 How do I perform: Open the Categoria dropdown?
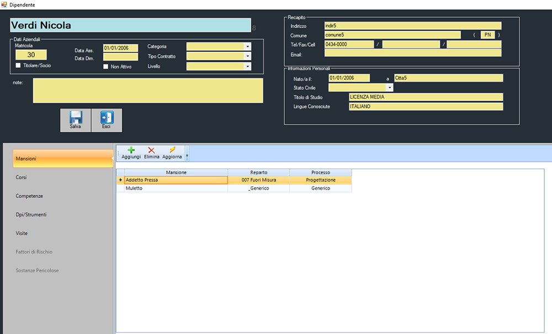(248, 46)
